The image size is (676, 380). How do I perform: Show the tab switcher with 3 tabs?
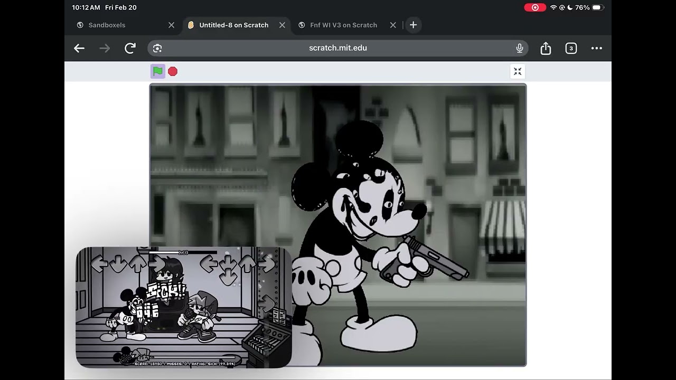(x=571, y=48)
